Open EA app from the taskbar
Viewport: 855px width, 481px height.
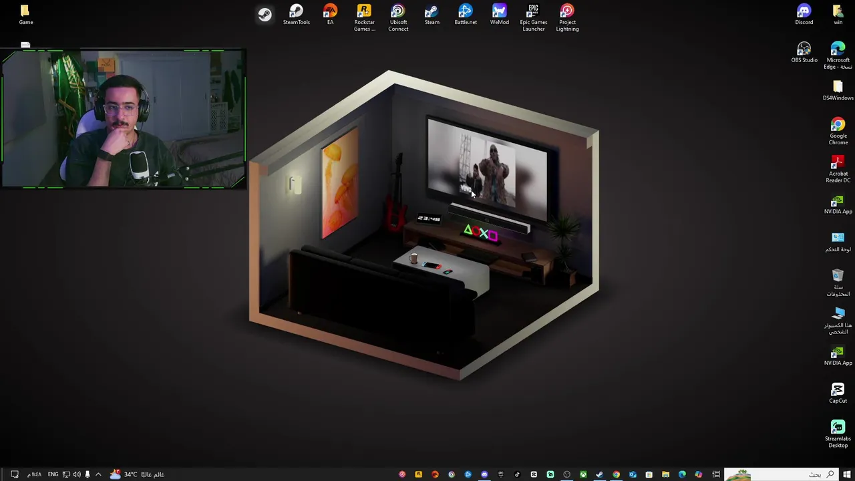tap(435, 474)
